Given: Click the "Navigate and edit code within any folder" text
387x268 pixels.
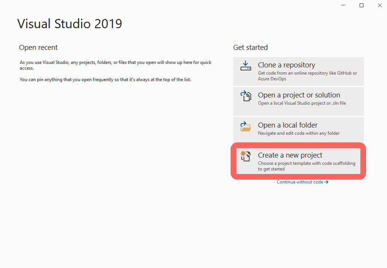Looking at the screenshot, I should tap(299, 133).
